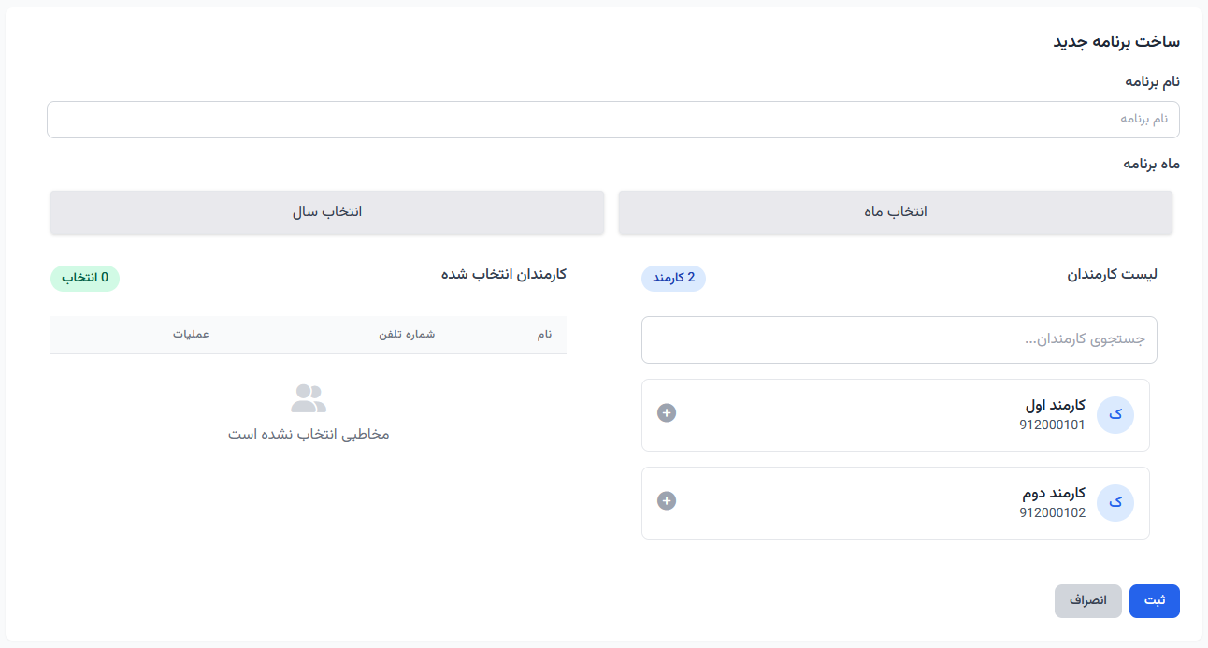Screen dimensions: 1208x648
Task: Click the avatar icon of کارمند دوم
Action: click(1115, 502)
